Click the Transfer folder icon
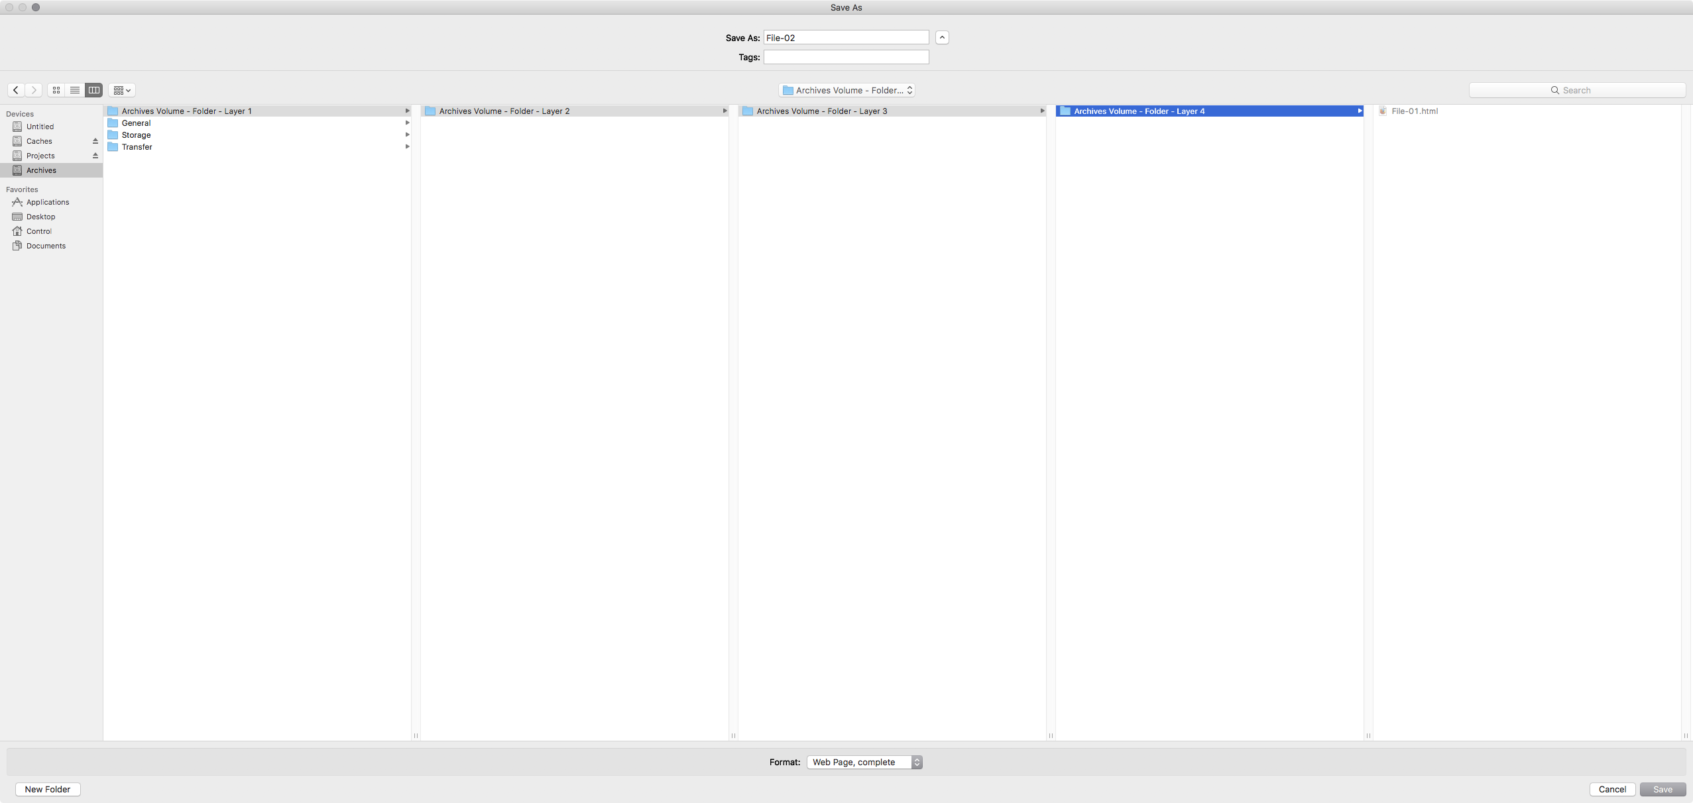Viewport: 1693px width, 803px height. 113,147
